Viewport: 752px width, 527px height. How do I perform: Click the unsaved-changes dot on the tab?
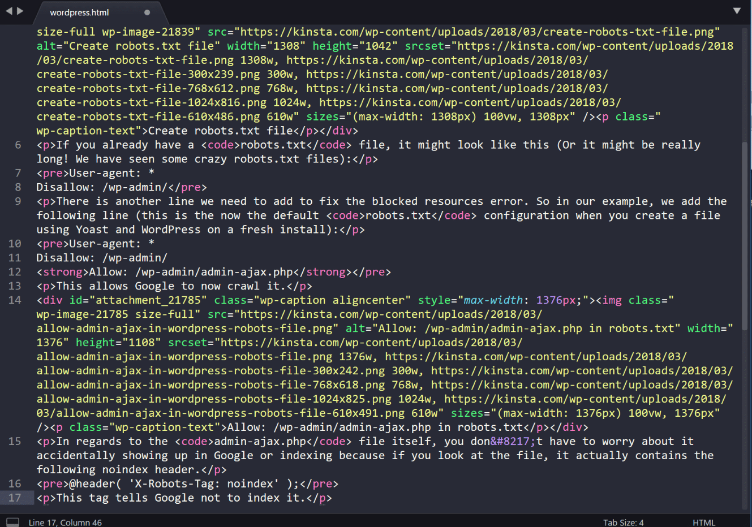point(147,11)
